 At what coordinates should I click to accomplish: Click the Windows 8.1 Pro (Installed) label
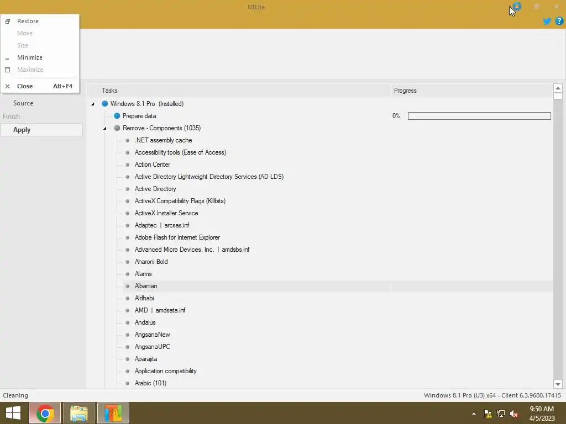coord(147,104)
